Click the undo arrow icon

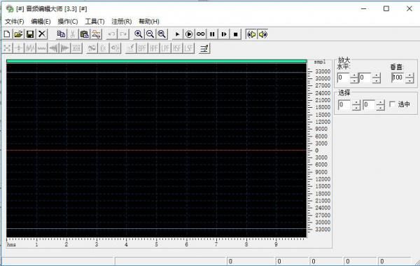112,34
